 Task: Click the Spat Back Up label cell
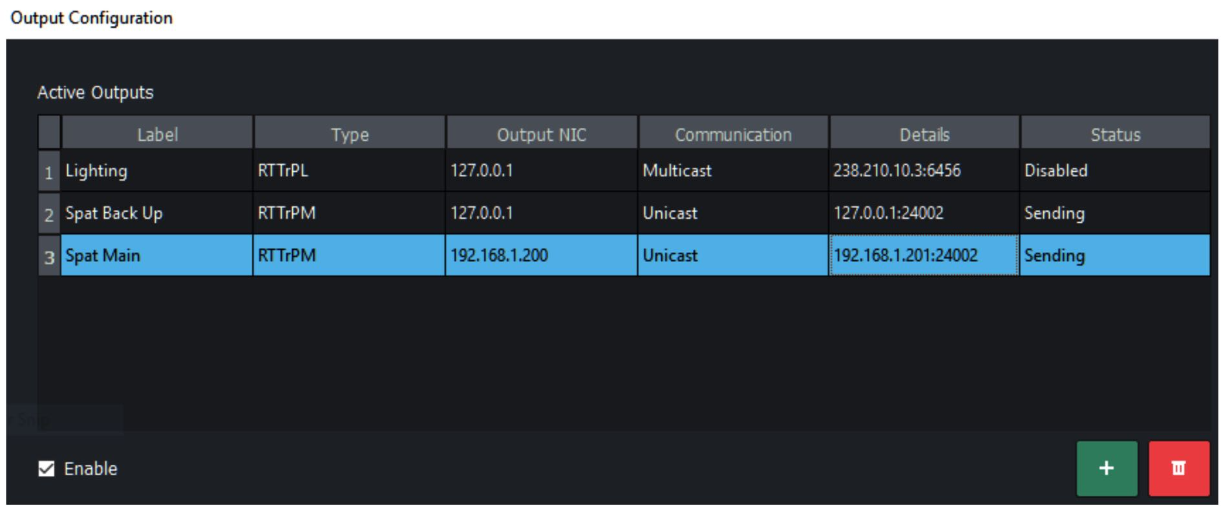coord(156,214)
